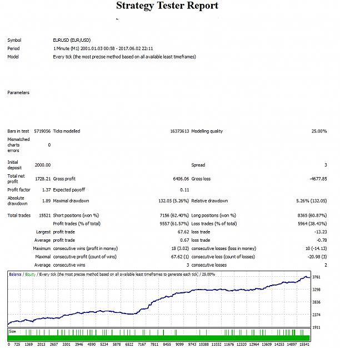Click the Mismatched charts errors label
Image resolution: width=340 pixels, height=348 pixels.
pyautogui.click(x=18, y=145)
